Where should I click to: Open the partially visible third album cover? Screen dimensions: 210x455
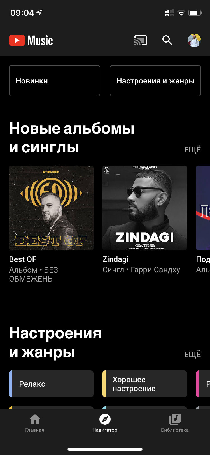(203, 208)
